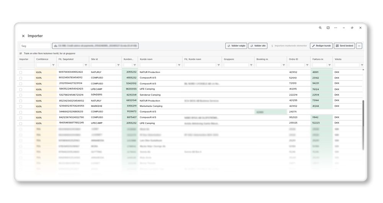Open the three-dot menu in title bar
This screenshot has width=383, height=203.
[336, 28]
